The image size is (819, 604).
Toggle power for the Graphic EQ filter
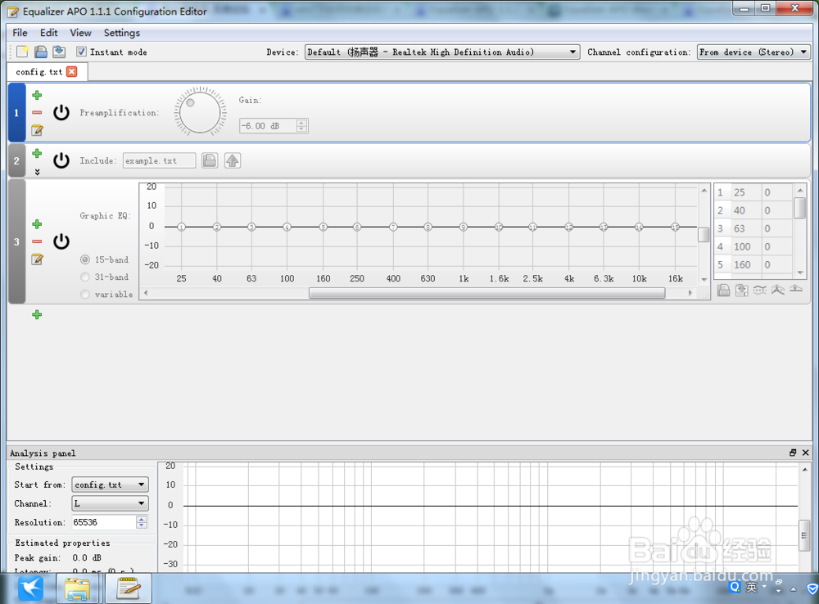pos(61,241)
